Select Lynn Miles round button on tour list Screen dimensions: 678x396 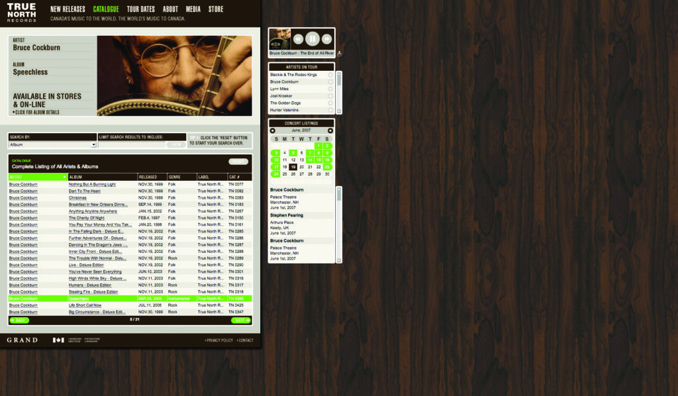(x=330, y=89)
